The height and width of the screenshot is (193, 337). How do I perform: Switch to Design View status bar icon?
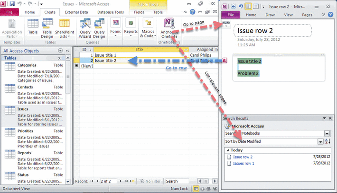point(215,189)
